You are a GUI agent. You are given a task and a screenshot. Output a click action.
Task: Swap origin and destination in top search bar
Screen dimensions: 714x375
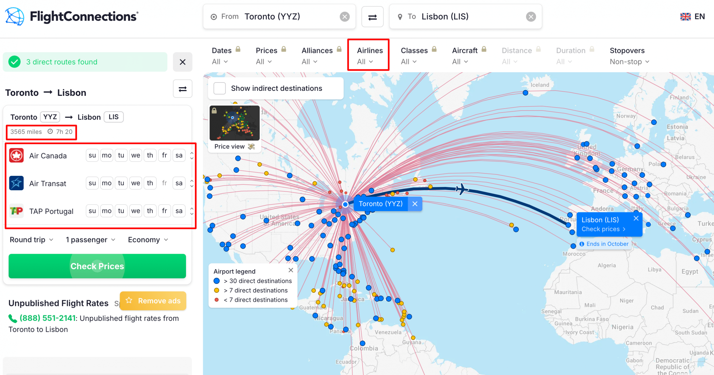(x=372, y=17)
